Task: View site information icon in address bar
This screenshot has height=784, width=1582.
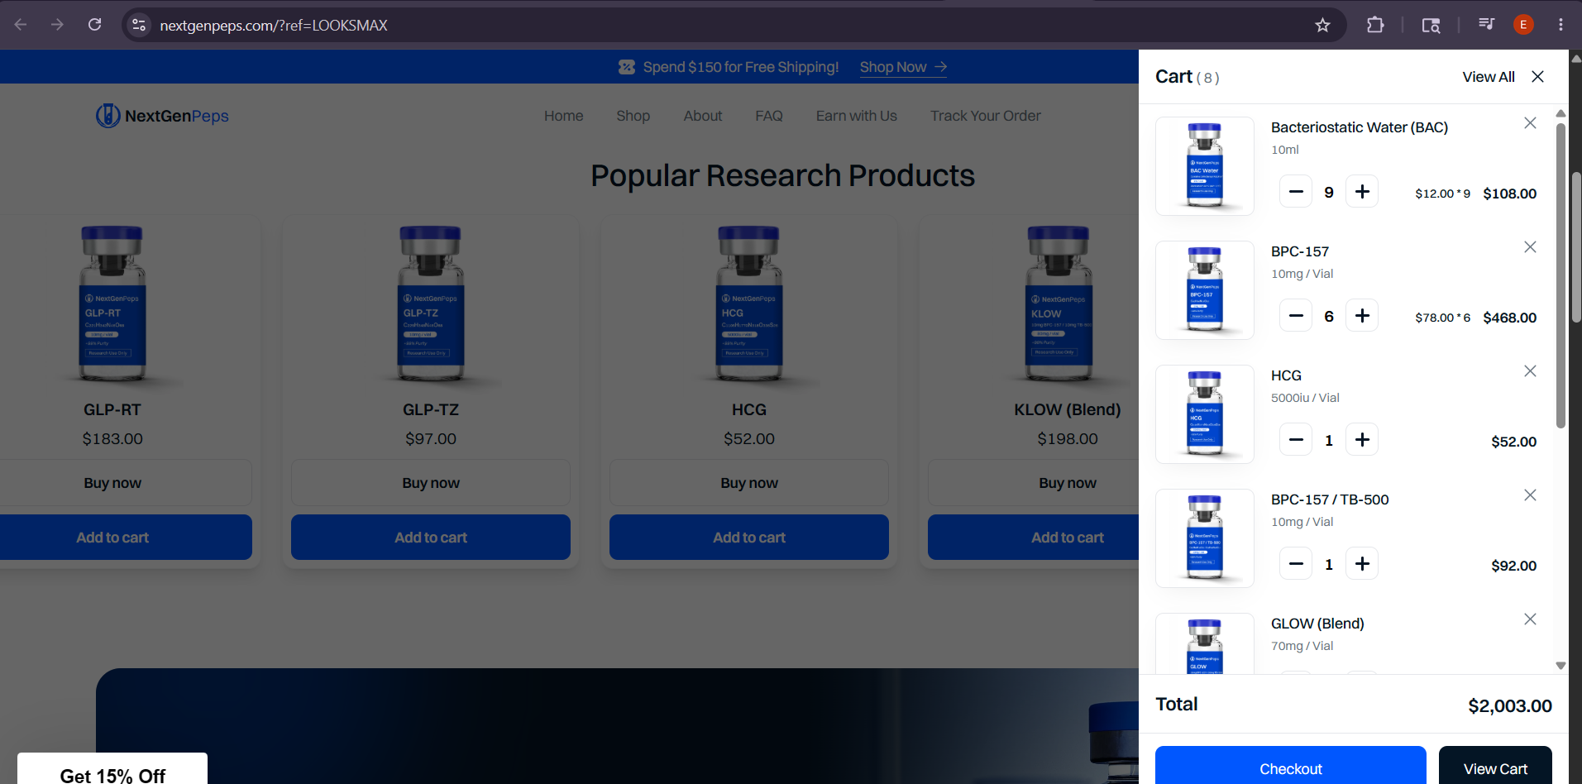Action: tap(139, 25)
